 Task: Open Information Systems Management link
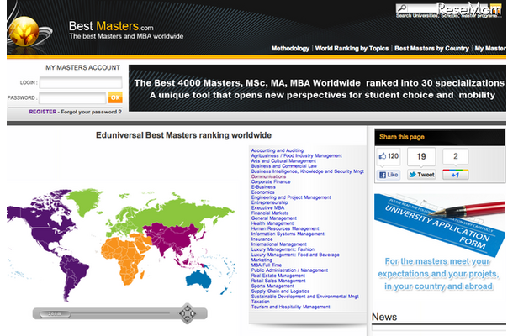point(288,234)
